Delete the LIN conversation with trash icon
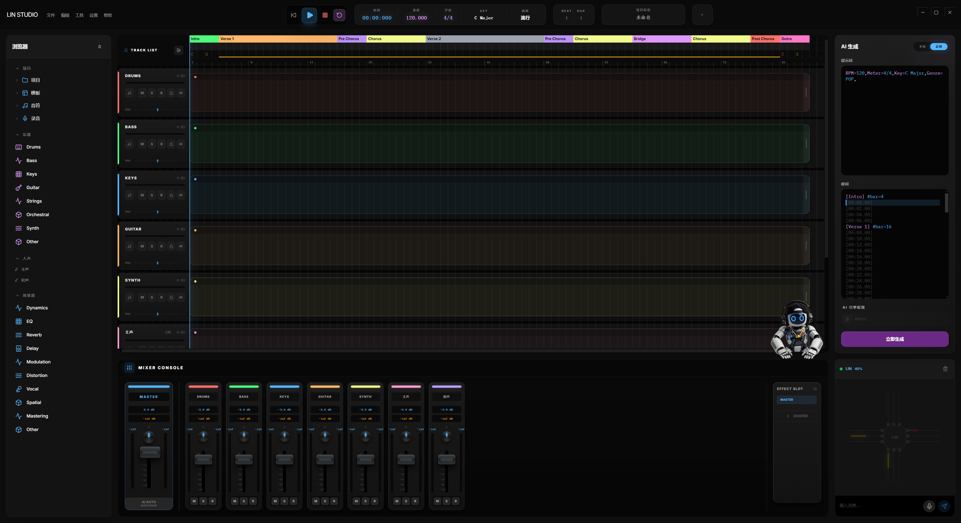 coord(945,369)
